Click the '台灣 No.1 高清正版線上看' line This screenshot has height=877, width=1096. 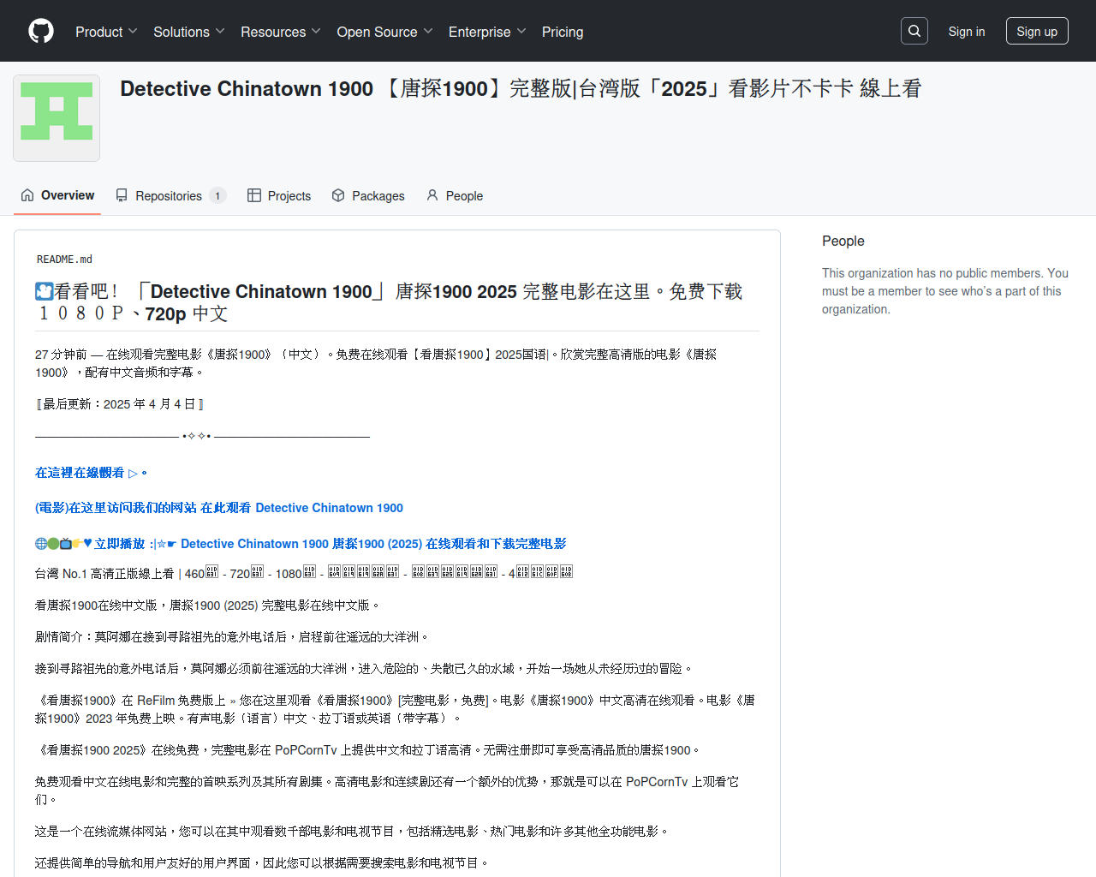coord(304,573)
